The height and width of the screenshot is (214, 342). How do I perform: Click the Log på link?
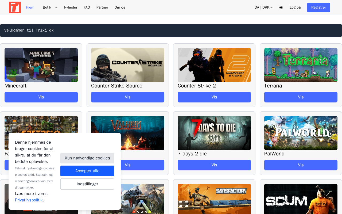(295, 7)
